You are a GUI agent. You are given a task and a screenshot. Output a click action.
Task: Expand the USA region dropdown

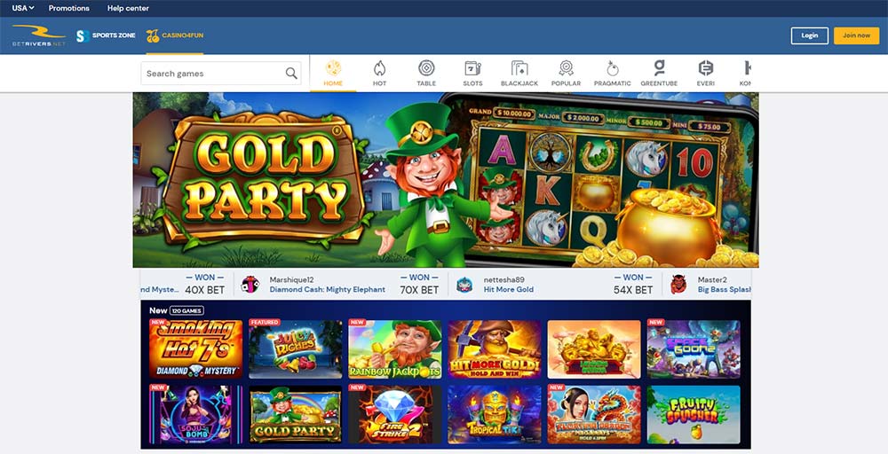pyautogui.click(x=23, y=8)
